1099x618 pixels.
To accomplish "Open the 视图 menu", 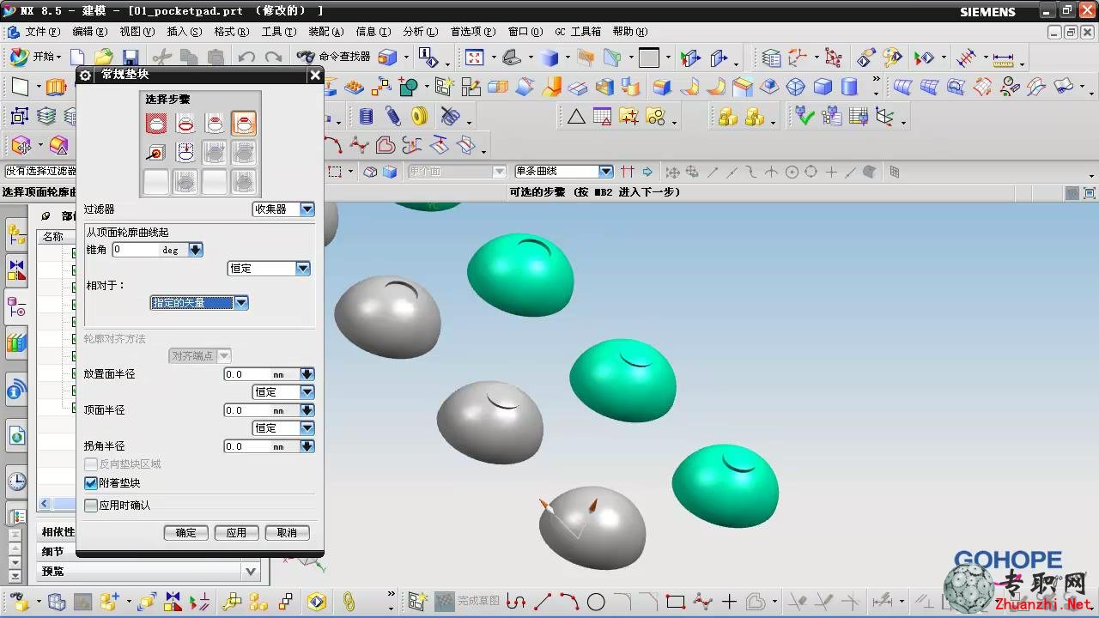I will pos(137,32).
